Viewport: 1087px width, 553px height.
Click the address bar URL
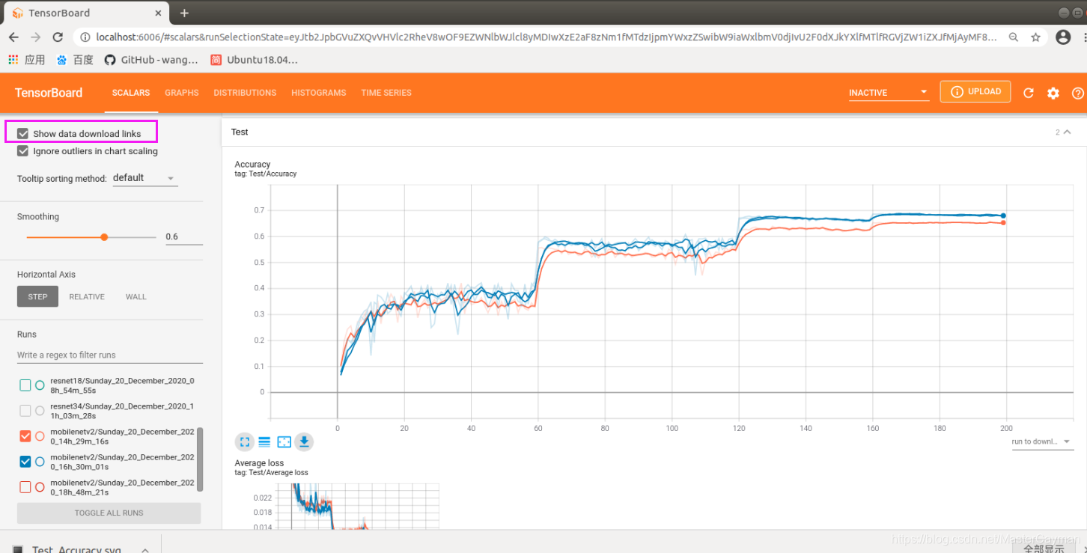pos(546,37)
